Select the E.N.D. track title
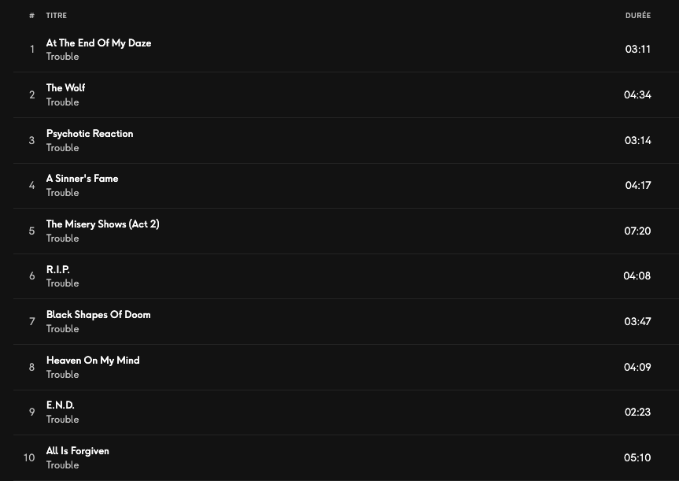Viewport: 679px width, 481px height. tap(60, 405)
